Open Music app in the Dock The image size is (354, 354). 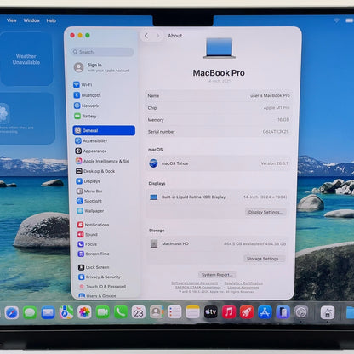[x=229, y=312]
